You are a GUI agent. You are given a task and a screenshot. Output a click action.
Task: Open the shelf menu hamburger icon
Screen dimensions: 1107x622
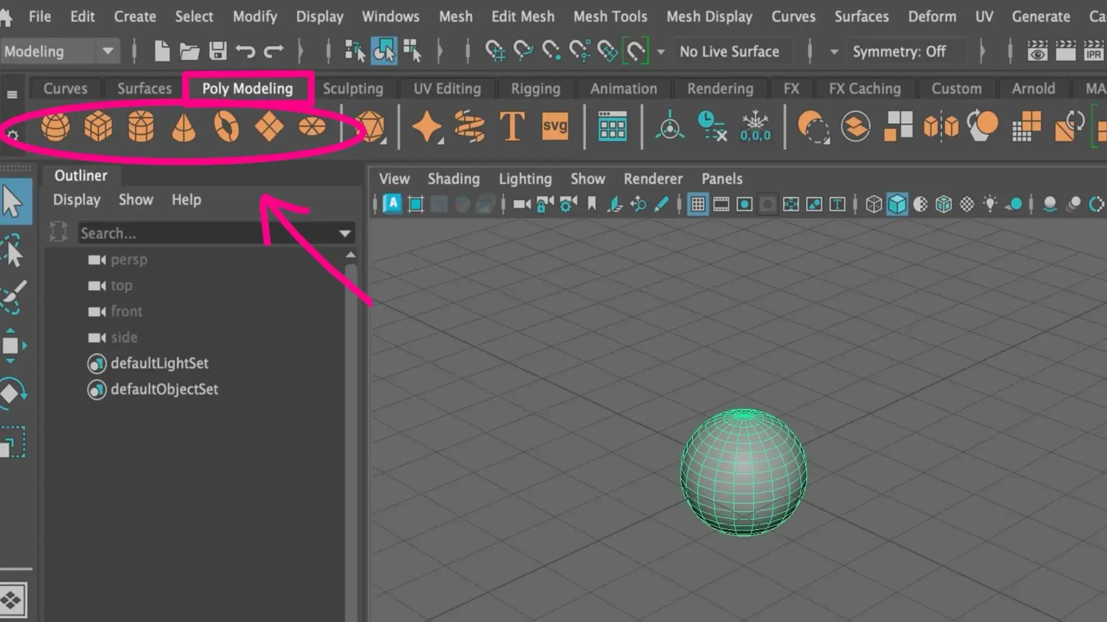point(12,94)
